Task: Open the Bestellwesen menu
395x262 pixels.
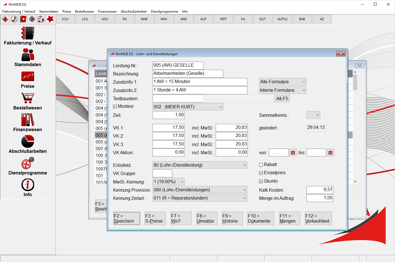Action: (x=84, y=12)
